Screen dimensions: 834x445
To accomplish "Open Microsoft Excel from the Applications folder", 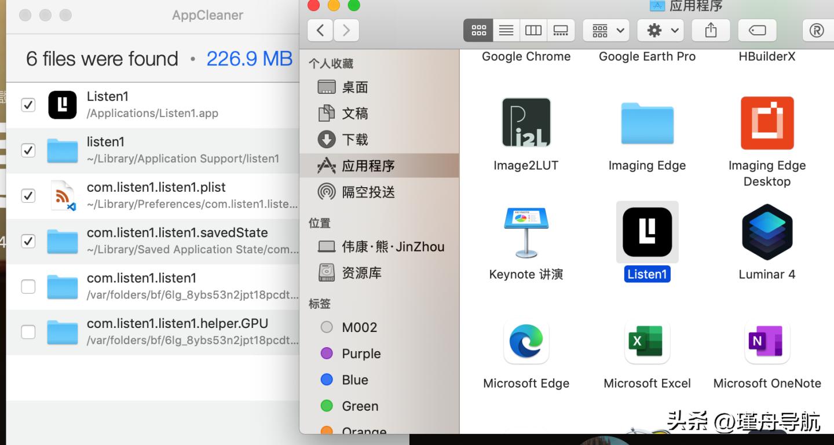I will click(647, 342).
